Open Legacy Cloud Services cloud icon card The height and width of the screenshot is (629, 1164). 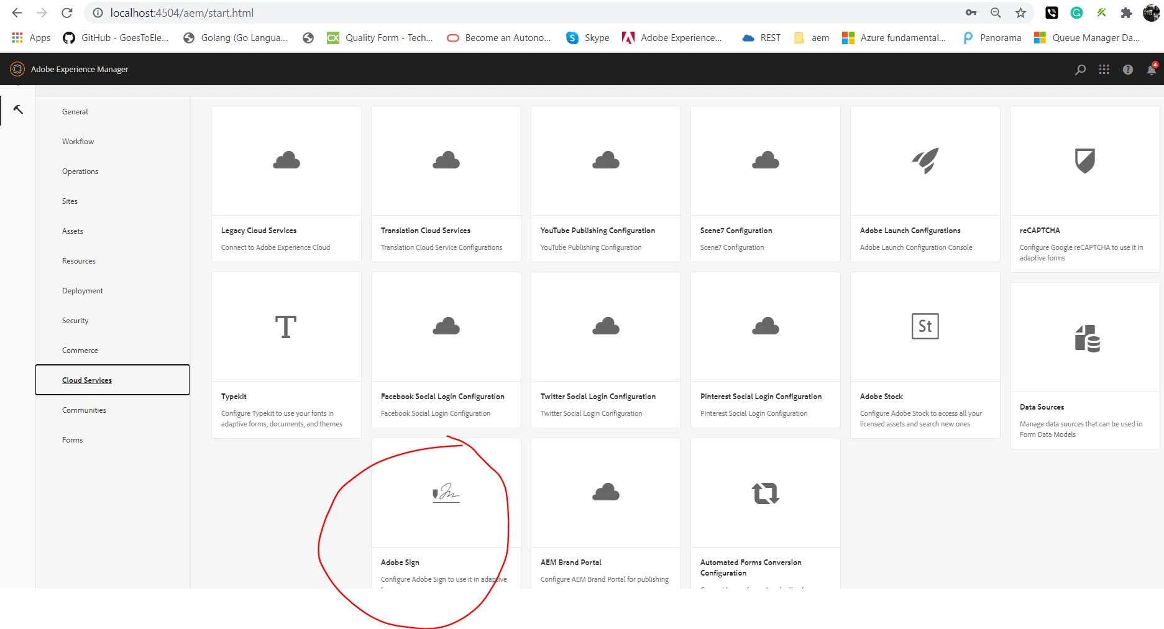[286, 161]
